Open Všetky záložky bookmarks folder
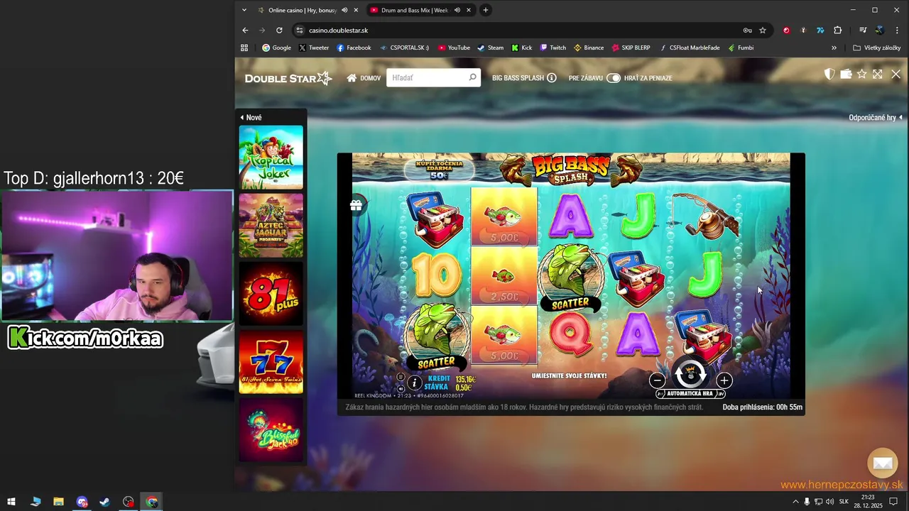Screen dimensions: 909x511 pyautogui.click(x=877, y=48)
